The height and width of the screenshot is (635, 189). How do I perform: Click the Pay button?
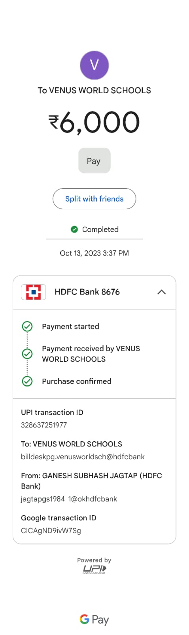94,161
